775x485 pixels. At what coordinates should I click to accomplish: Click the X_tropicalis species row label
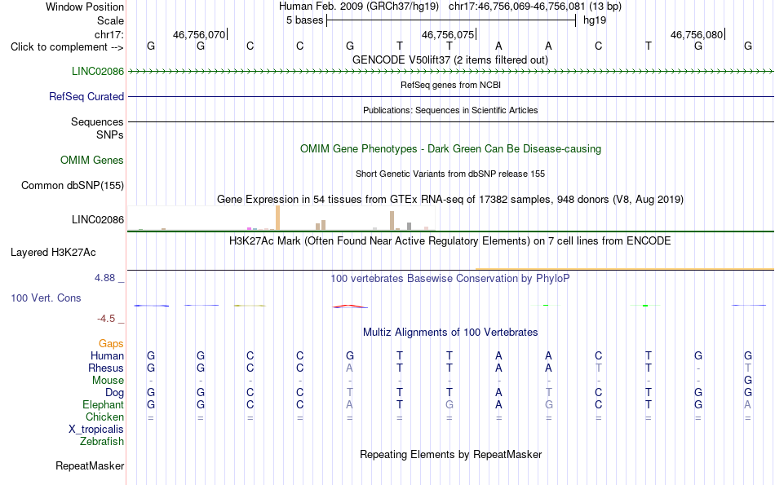tap(96, 430)
